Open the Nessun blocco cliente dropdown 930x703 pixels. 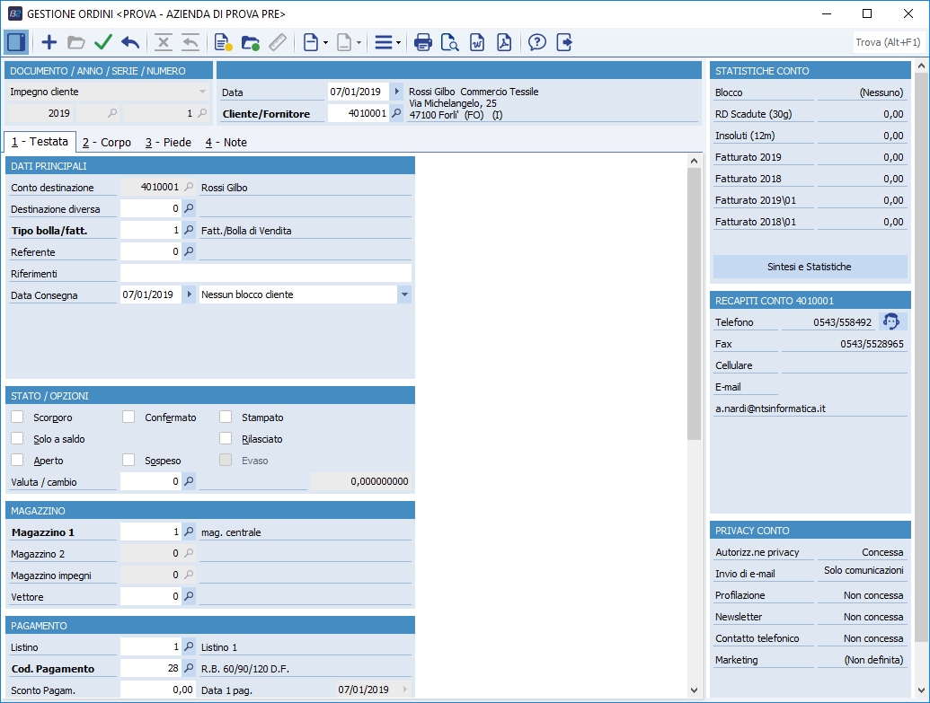(403, 294)
